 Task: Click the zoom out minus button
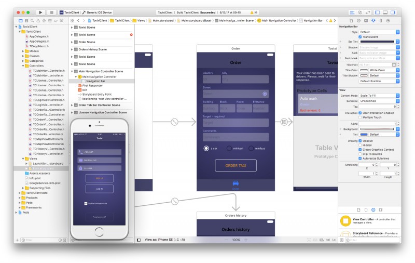tap(227, 240)
